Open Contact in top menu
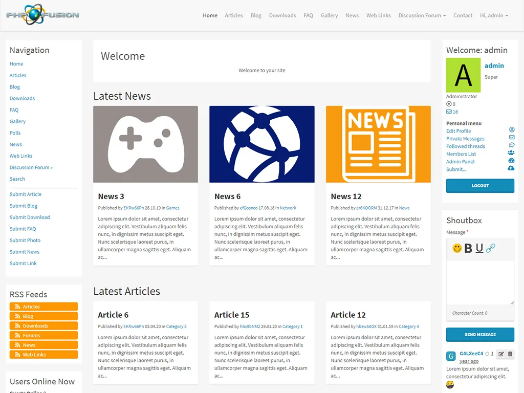Image resolution: width=524 pixels, height=393 pixels. coord(463,15)
